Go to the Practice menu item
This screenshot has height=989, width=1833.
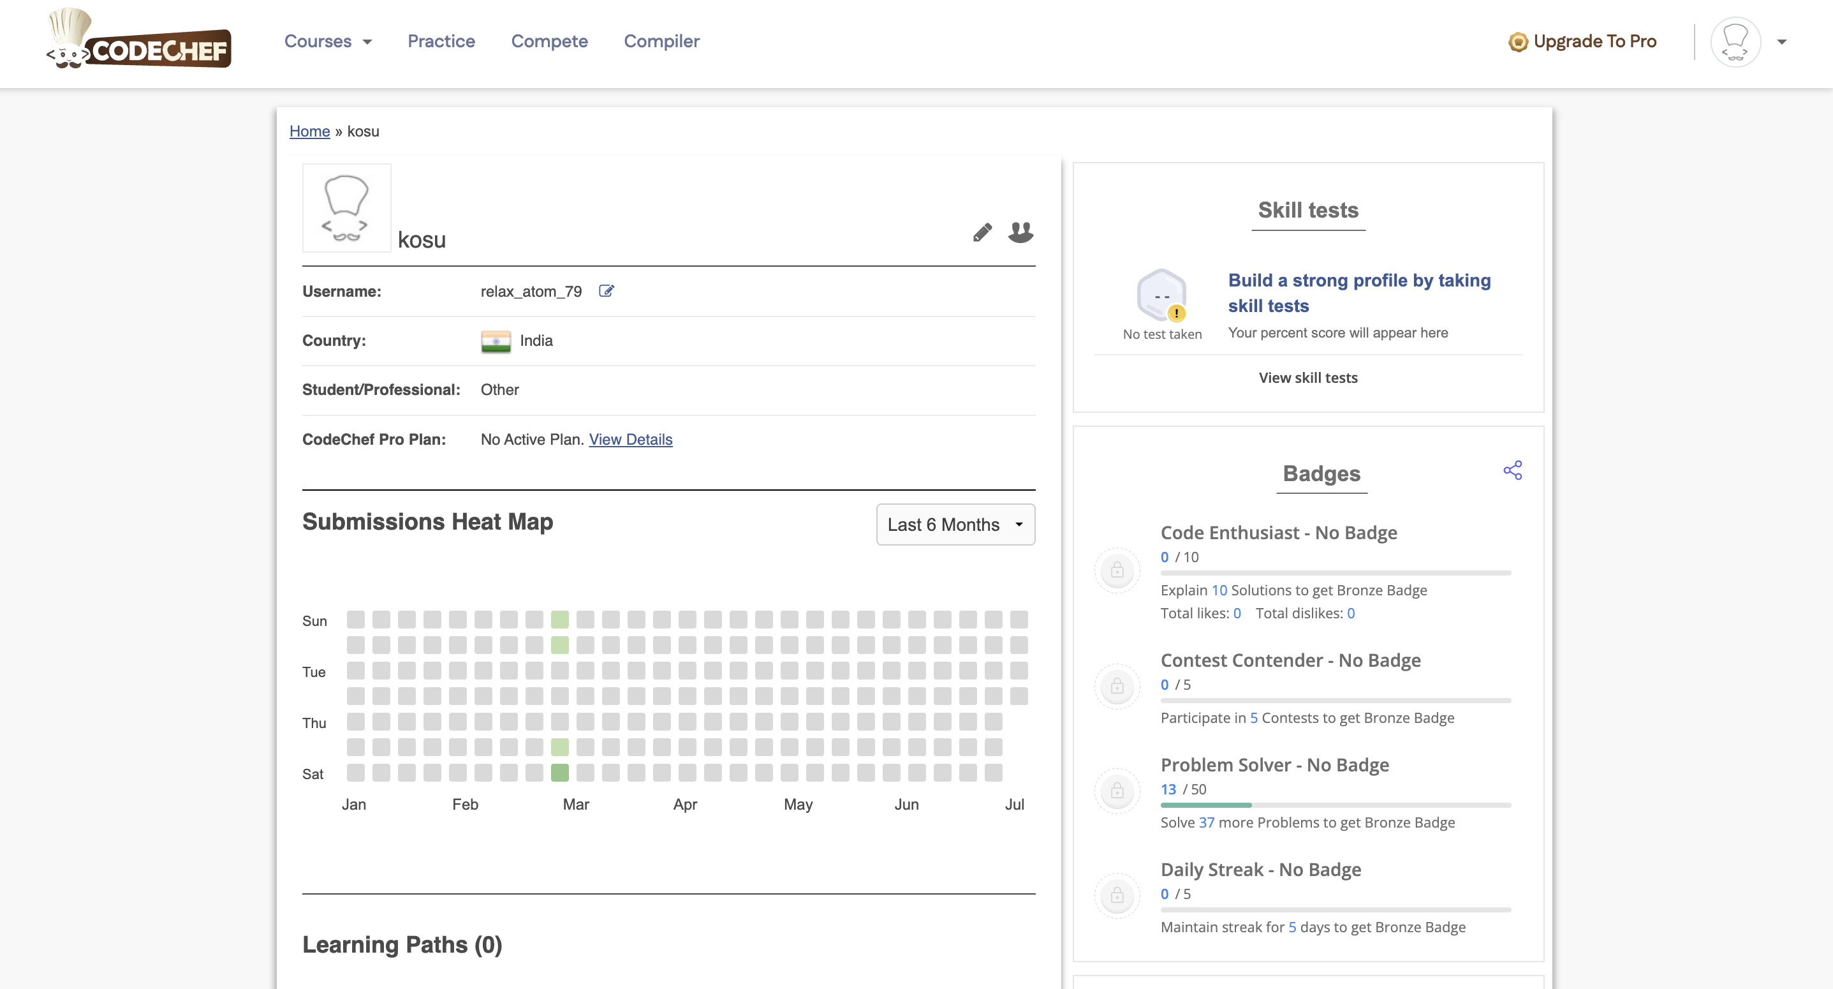[441, 41]
